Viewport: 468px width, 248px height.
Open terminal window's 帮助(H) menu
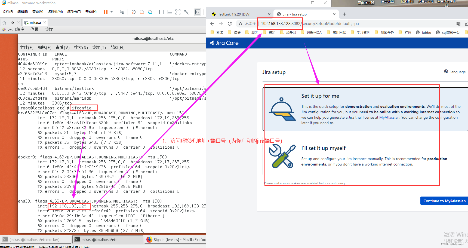click(117, 47)
